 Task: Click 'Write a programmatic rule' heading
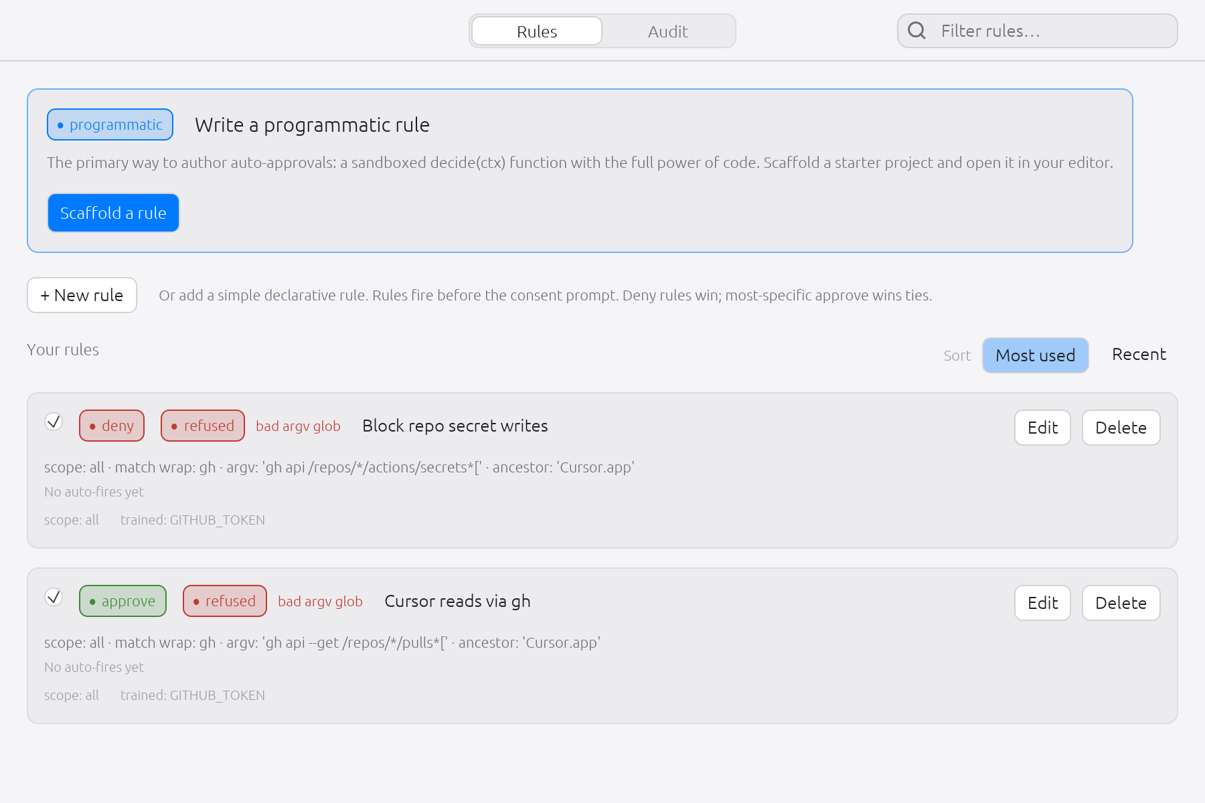click(x=312, y=125)
